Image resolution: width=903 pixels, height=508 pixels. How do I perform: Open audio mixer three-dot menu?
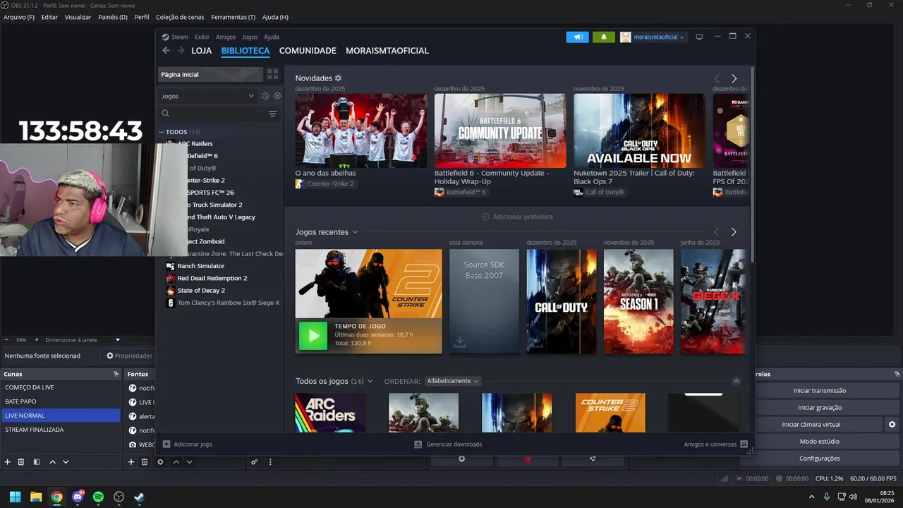coord(270,462)
